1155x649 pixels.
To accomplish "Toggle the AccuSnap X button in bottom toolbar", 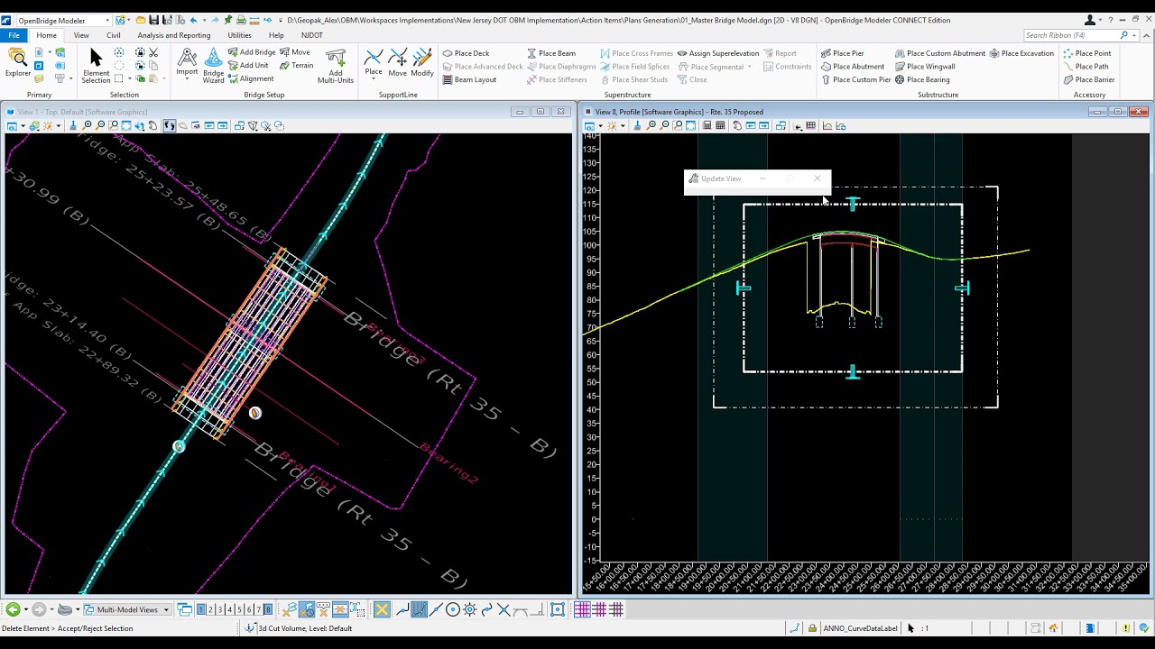I will (x=382, y=610).
